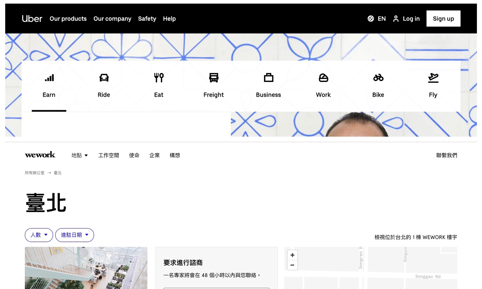Click Songgao Rd label on map

click(x=428, y=276)
